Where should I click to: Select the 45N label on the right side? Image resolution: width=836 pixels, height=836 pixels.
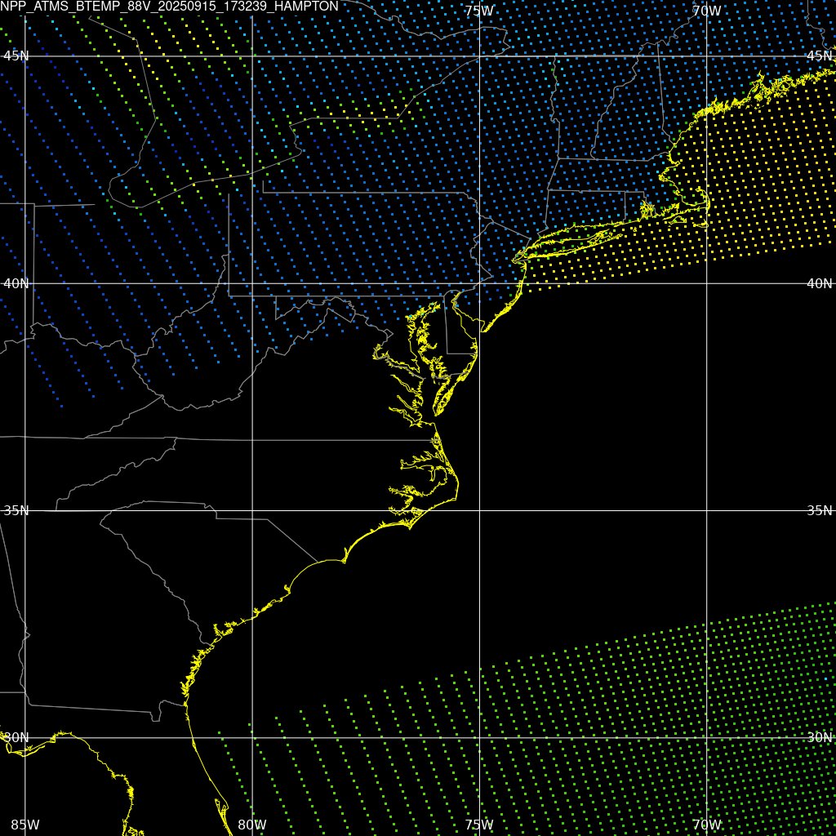[820, 56]
